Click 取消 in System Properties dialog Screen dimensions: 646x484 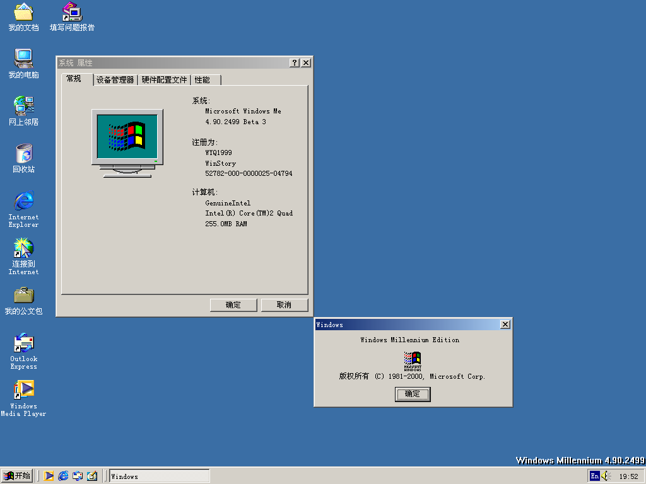point(285,305)
